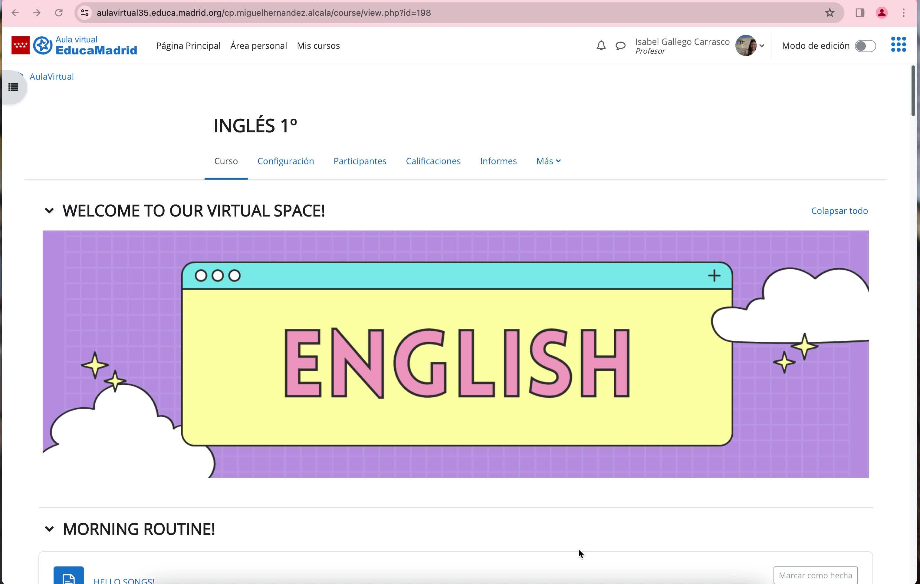The image size is (920, 584).
Task: Open the browser side panel icon
Action: [x=860, y=13]
